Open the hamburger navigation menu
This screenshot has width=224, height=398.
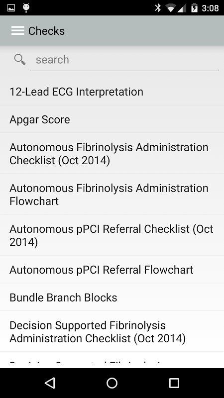[x=18, y=31]
